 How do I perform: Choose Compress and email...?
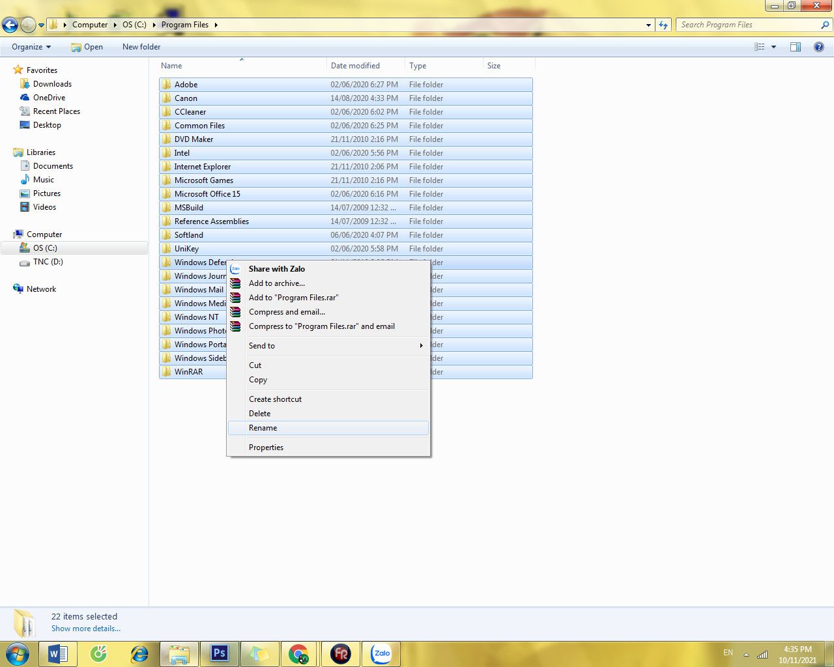(328, 312)
